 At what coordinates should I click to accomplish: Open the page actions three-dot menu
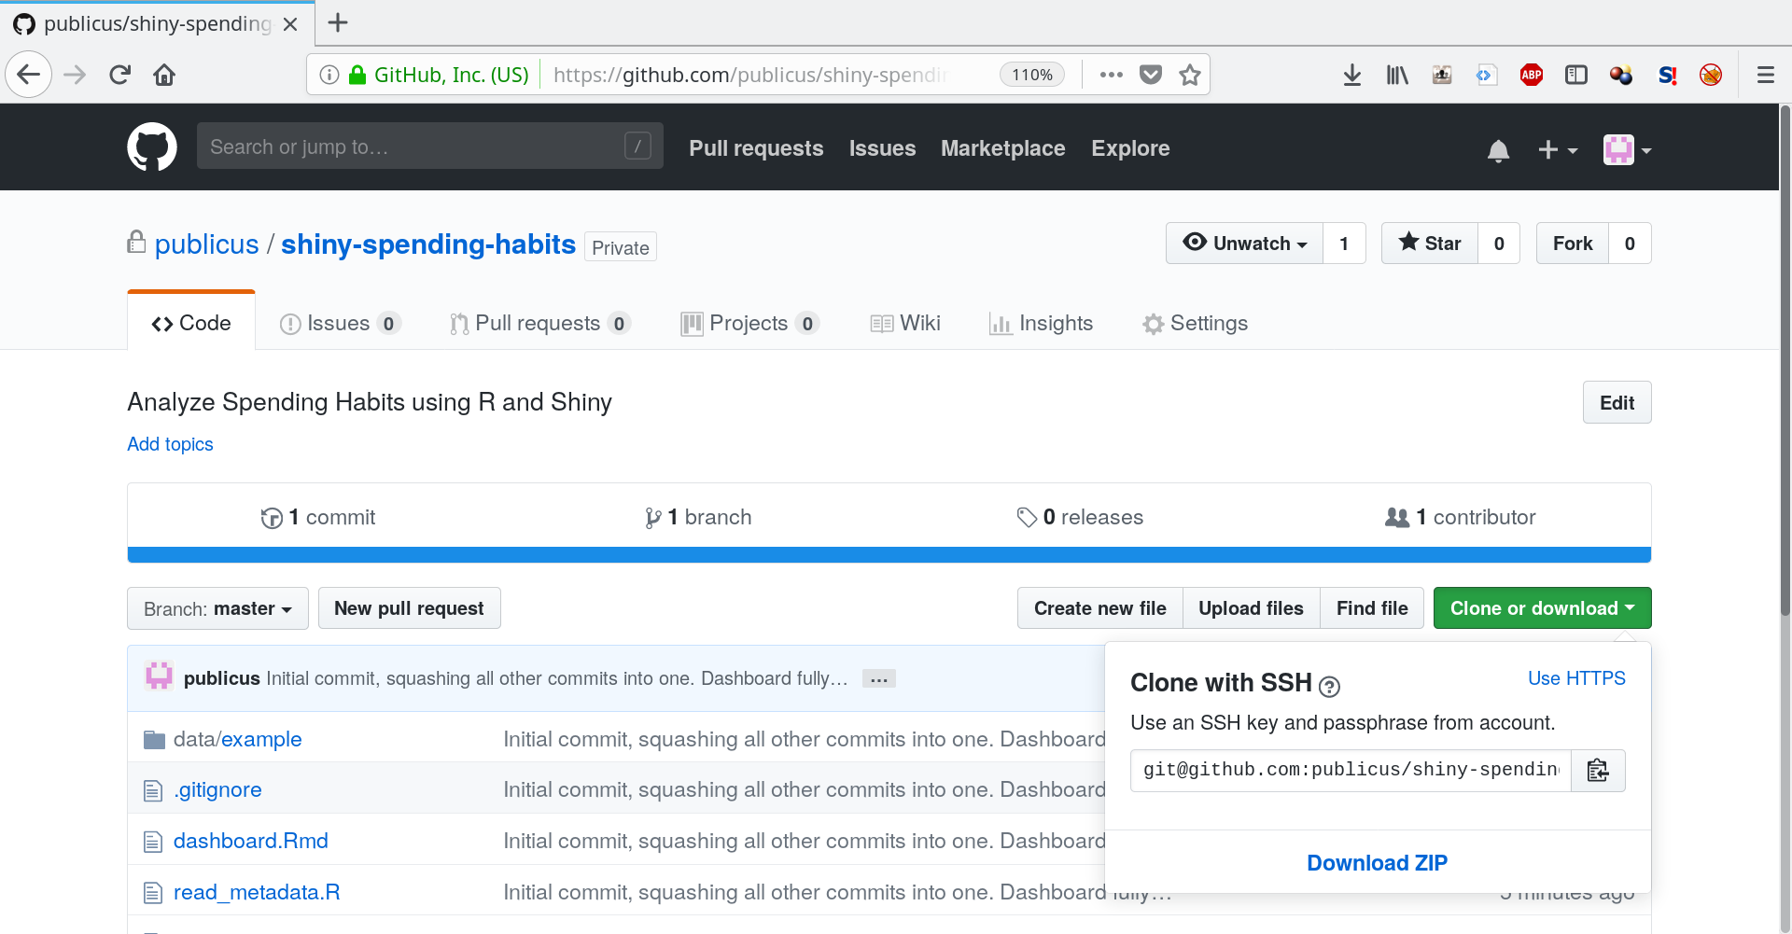tap(1111, 75)
